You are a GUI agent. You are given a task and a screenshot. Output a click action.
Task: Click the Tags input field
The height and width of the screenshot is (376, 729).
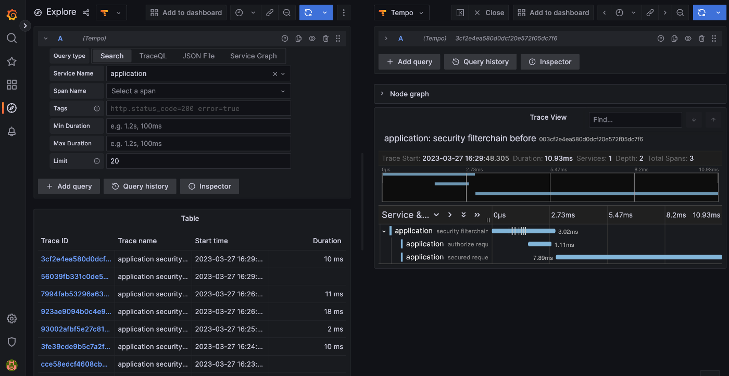pyautogui.click(x=198, y=108)
